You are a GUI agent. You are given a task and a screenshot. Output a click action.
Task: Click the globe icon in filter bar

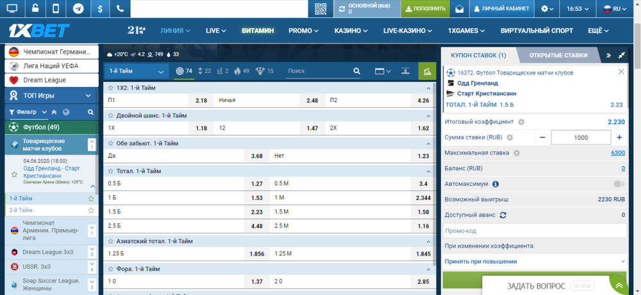[66, 112]
